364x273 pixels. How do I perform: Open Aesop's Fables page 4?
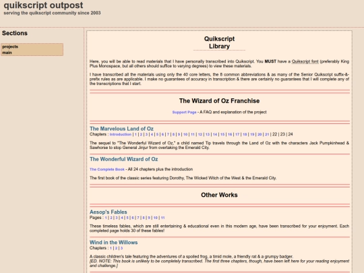(x=122, y=218)
